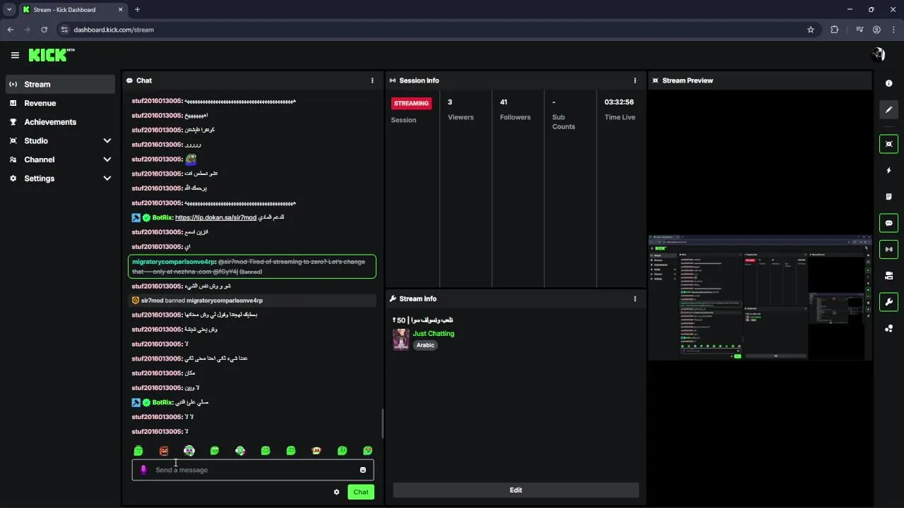Screen dimensions: 904x508
Task: Click the Just Chatting category link
Action: click(434, 333)
